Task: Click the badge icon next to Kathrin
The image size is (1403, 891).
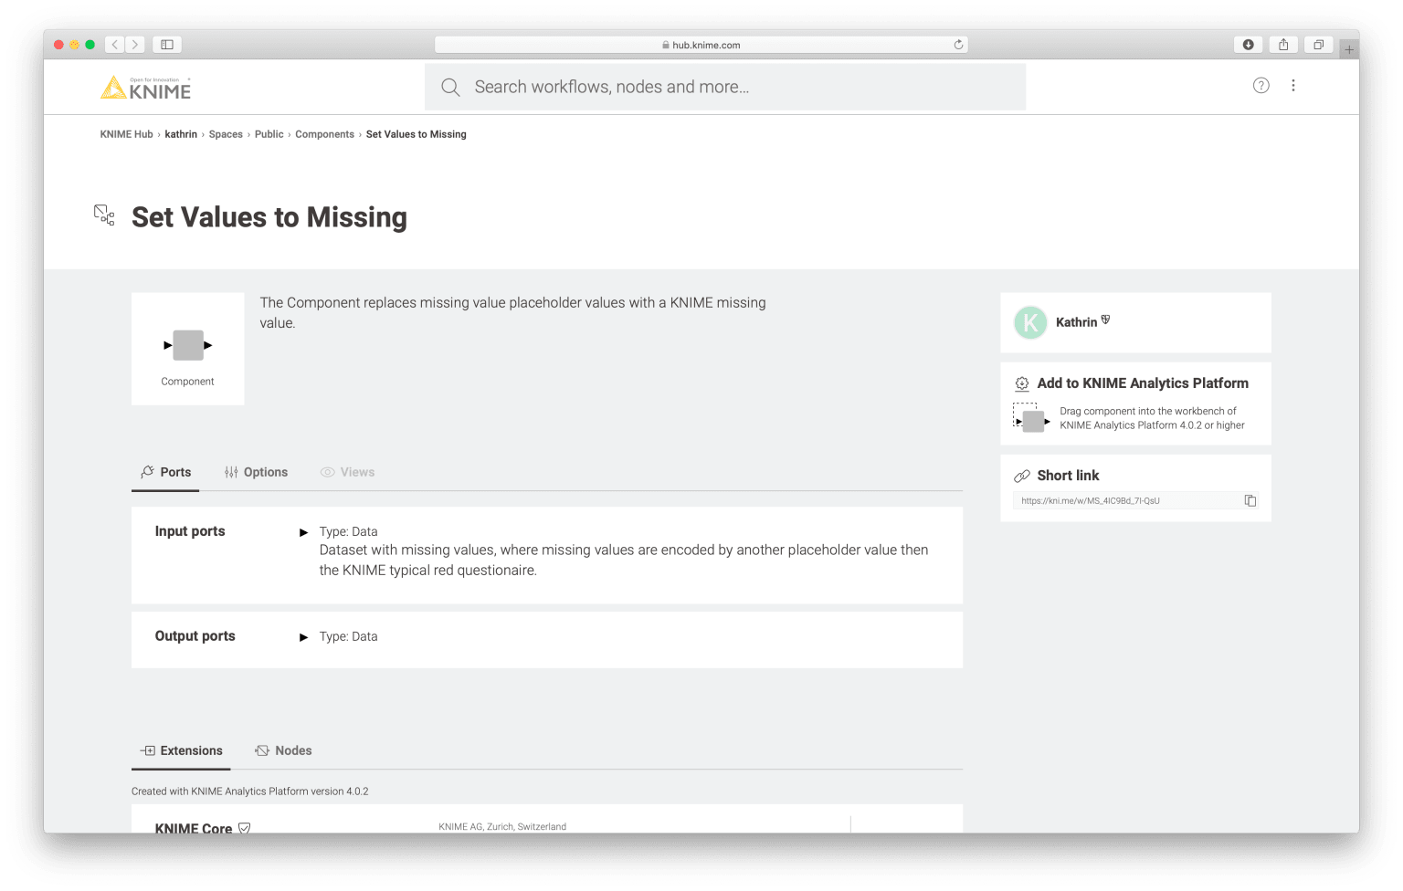Action: (1106, 320)
